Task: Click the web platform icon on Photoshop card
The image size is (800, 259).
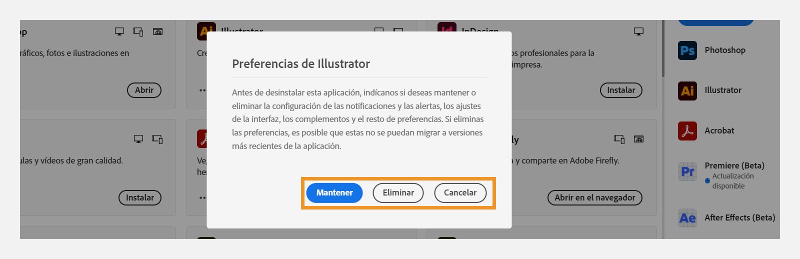Action: pos(157,31)
